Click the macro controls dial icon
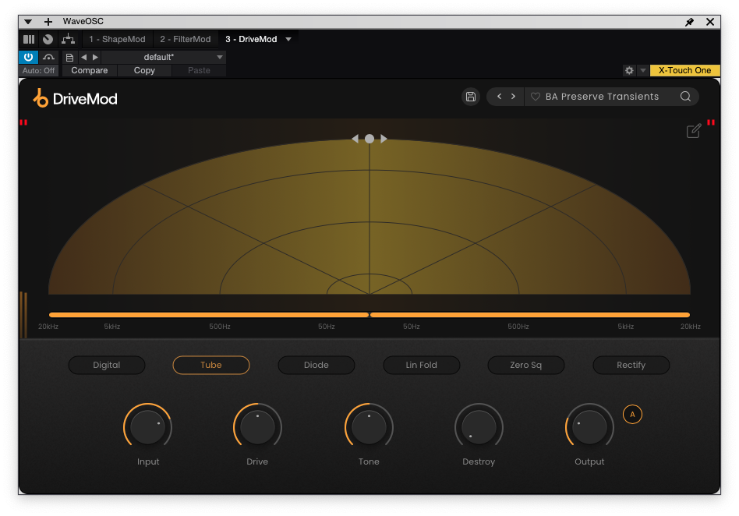739x516 pixels. pyautogui.click(x=48, y=39)
